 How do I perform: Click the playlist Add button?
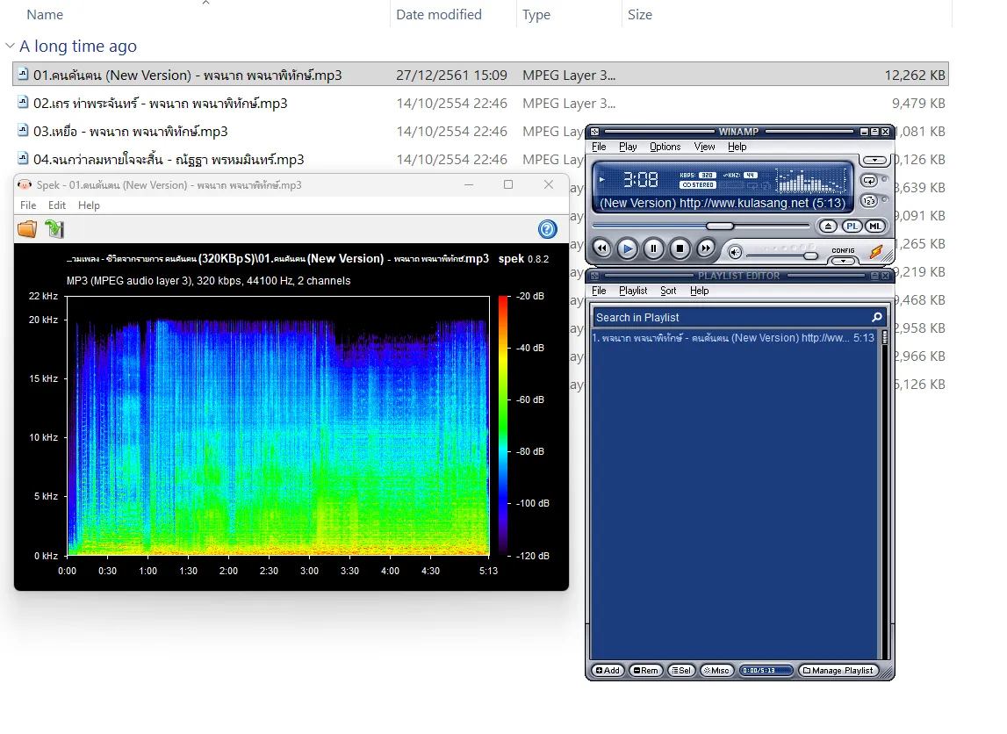(x=608, y=671)
